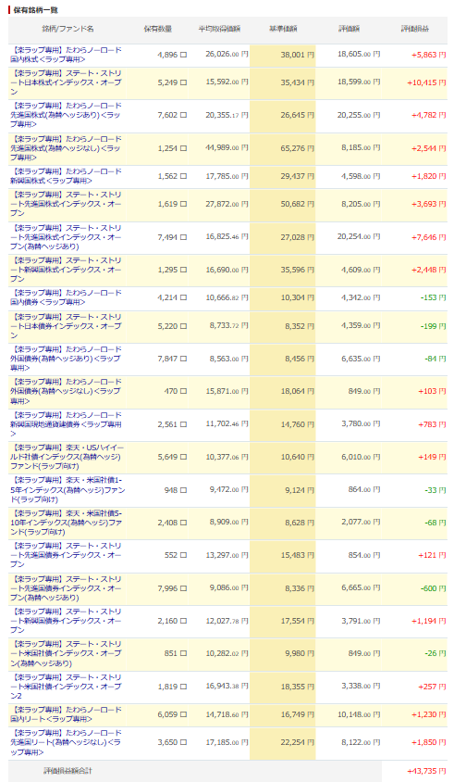Select the loss value -600円
This screenshot has height=782, width=454.
pyautogui.click(x=434, y=588)
